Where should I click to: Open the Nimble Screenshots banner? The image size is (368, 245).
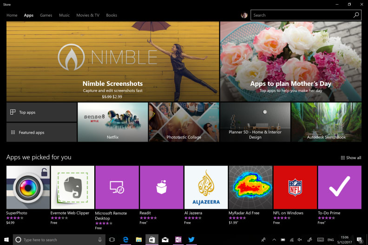tap(112, 61)
